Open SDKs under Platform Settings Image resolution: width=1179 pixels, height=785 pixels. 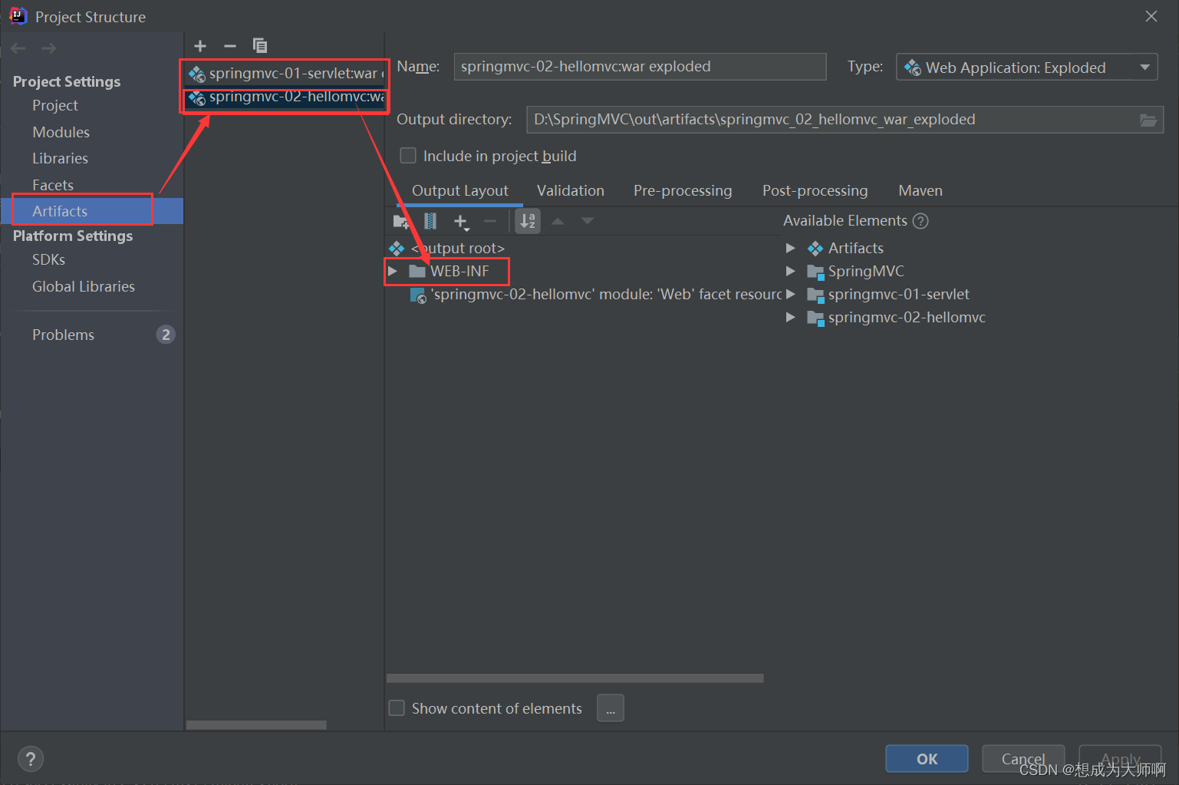(x=48, y=259)
